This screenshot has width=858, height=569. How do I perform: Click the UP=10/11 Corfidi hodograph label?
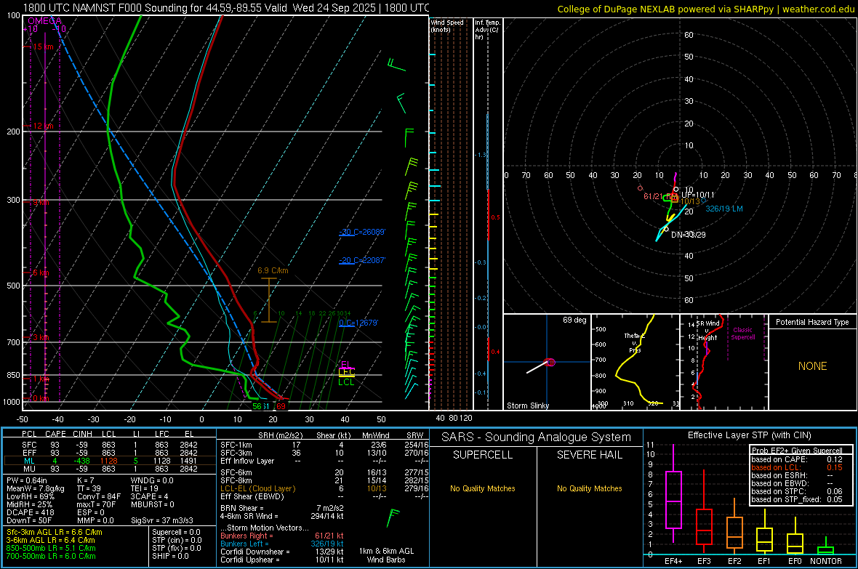(x=698, y=195)
